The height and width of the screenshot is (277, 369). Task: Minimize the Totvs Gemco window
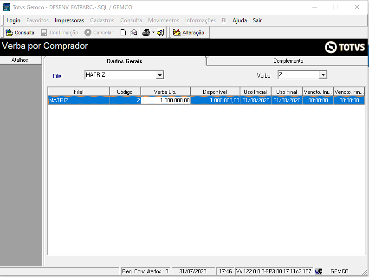[x=315, y=7]
